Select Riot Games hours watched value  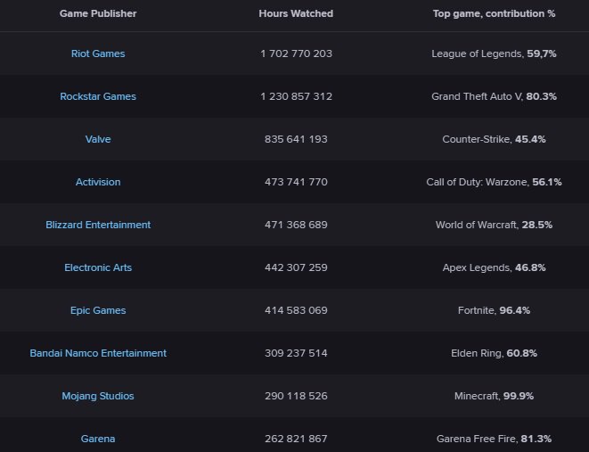[296, 53]
